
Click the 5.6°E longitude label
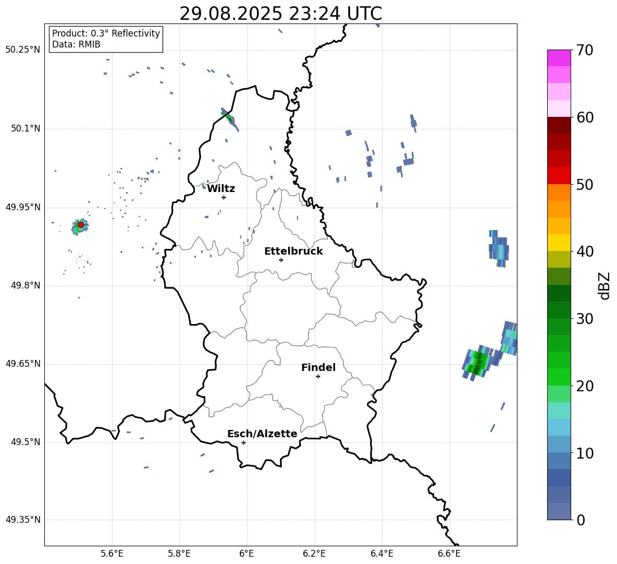pos(112,554)
